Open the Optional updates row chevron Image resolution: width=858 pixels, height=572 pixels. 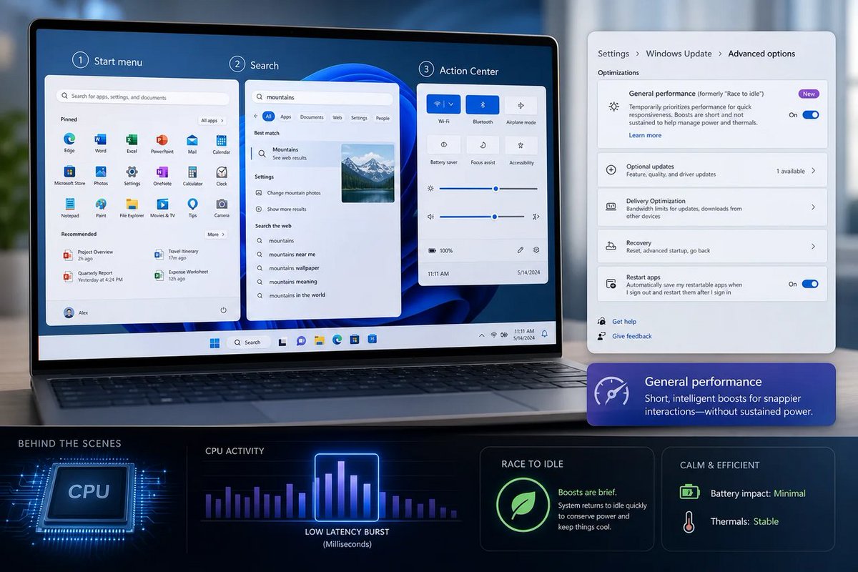(814, 171)
